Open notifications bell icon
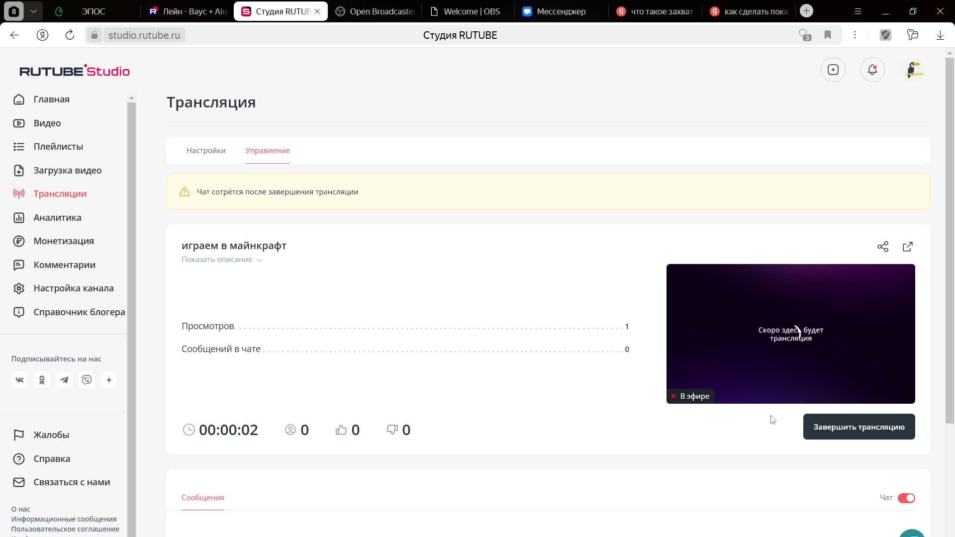Screen dimensions: 955x537 (872, 70)
